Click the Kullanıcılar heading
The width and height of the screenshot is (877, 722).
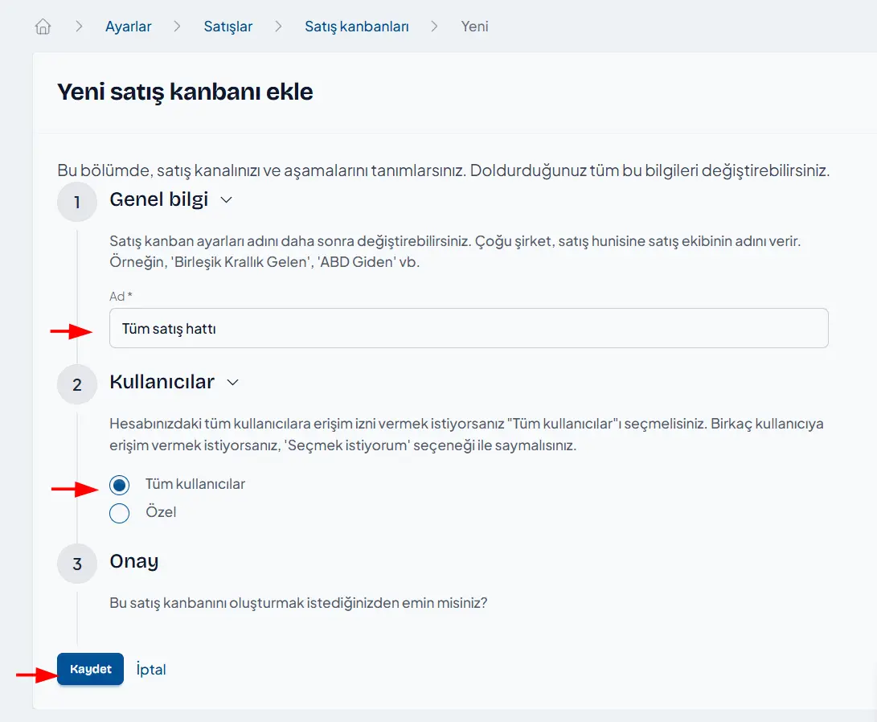click(162, 381)
